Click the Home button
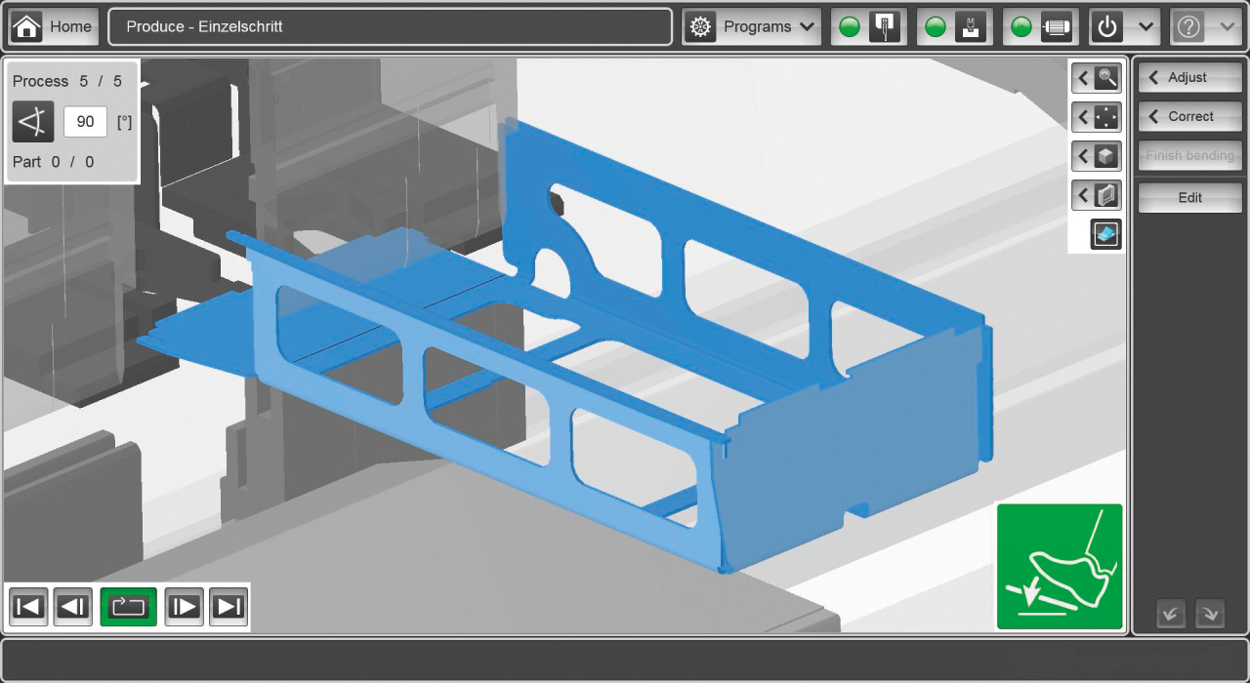1250x683 pixels. click(54, 27)
